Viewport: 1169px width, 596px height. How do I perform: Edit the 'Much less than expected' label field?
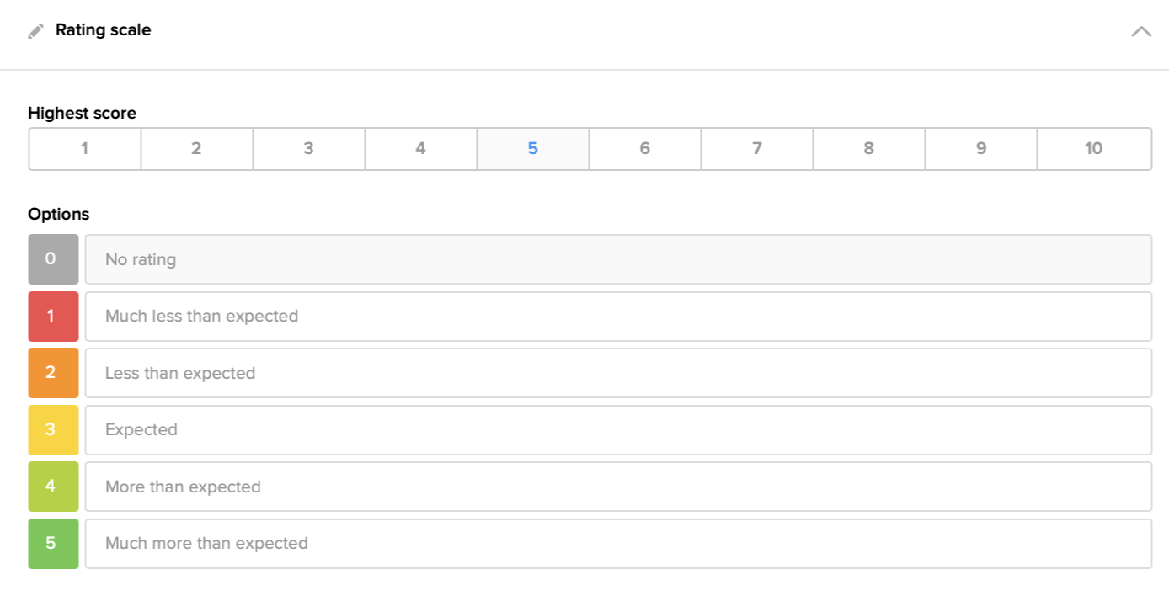[x=617, y=317]
